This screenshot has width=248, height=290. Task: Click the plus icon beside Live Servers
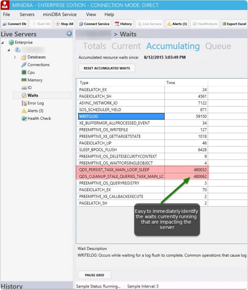[69, 34]
